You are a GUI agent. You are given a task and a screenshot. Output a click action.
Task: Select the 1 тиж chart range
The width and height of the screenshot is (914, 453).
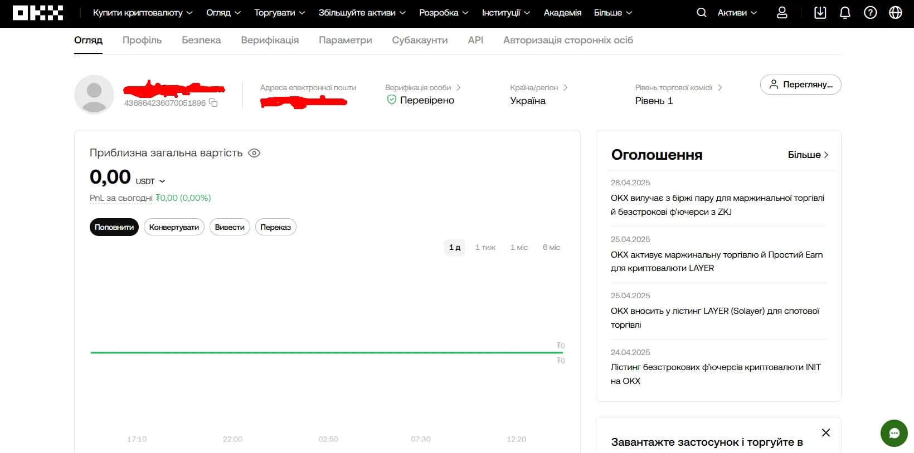pos(485,247)
